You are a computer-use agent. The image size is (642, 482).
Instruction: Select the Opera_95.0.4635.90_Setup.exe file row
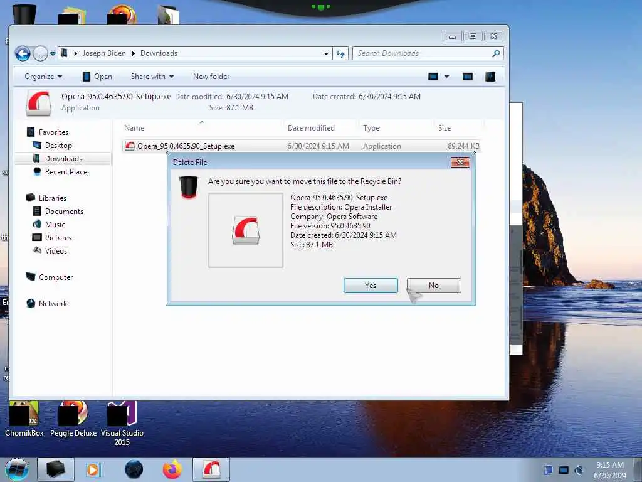click(302, 146)
